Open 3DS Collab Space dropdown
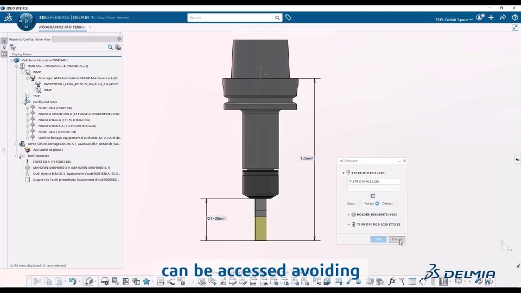Image resolution: width=521 pixels, height=293 pixels. (454, 20)
